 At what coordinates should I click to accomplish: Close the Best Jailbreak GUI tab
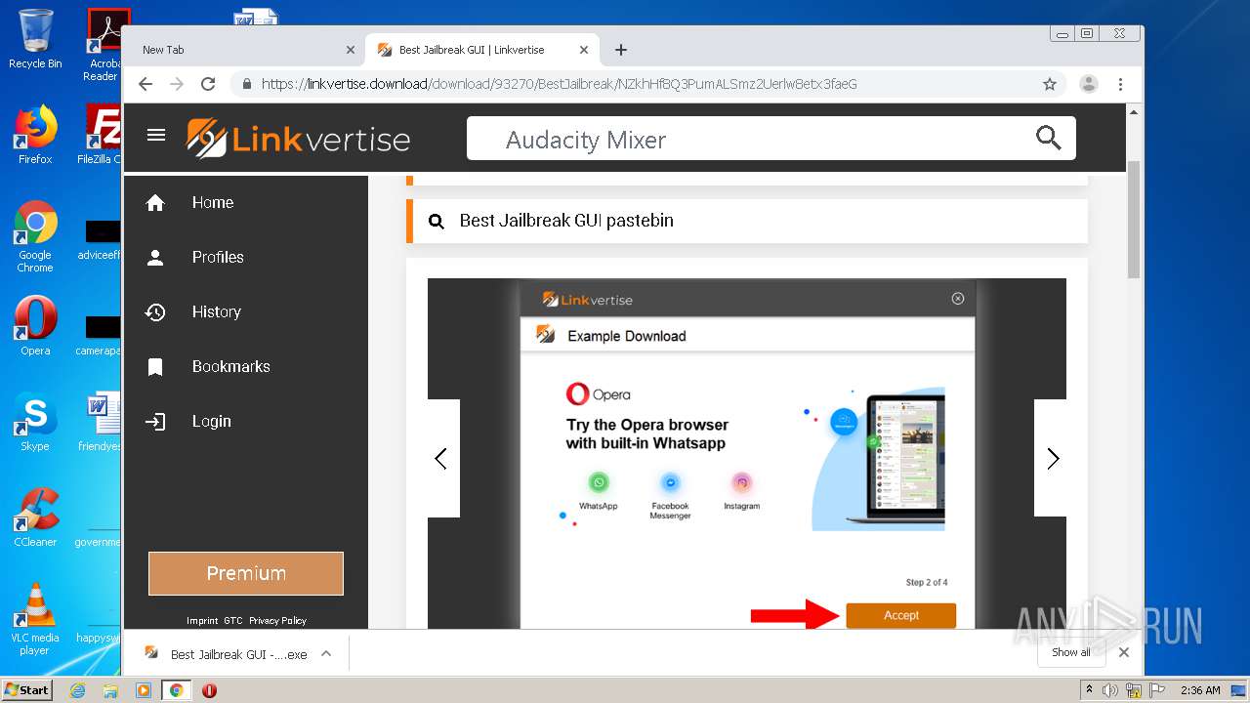point(584,50)
